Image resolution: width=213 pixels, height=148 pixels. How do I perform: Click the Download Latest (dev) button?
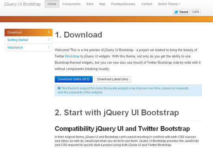112,79
